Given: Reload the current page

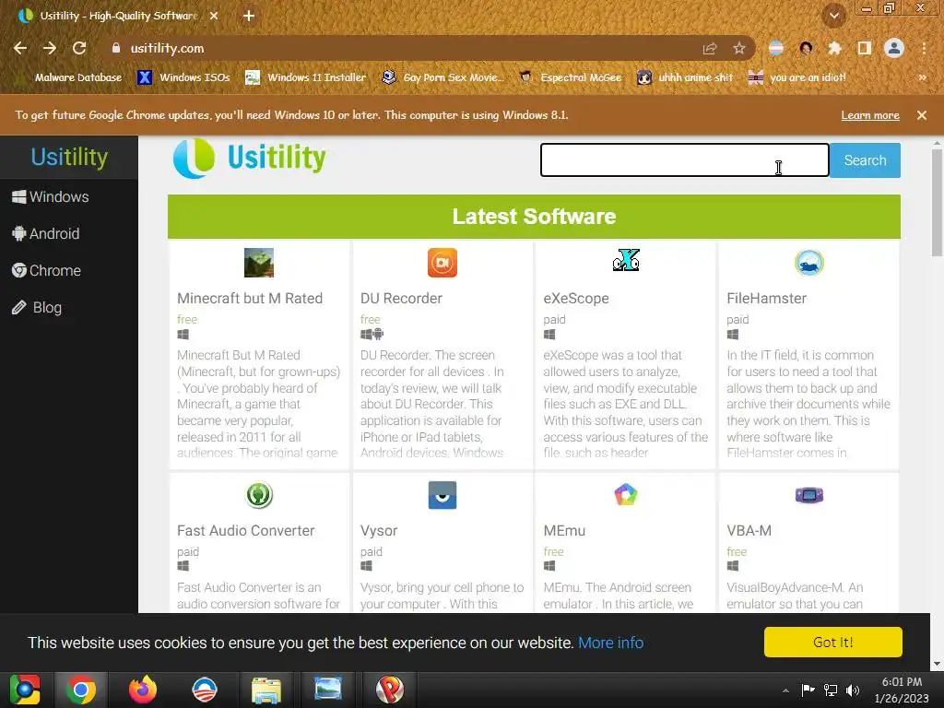Looking at the screenshot, I should (x=79, y=48).
